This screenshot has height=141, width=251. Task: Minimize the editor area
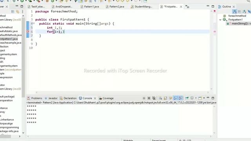(x=208, y=6)
